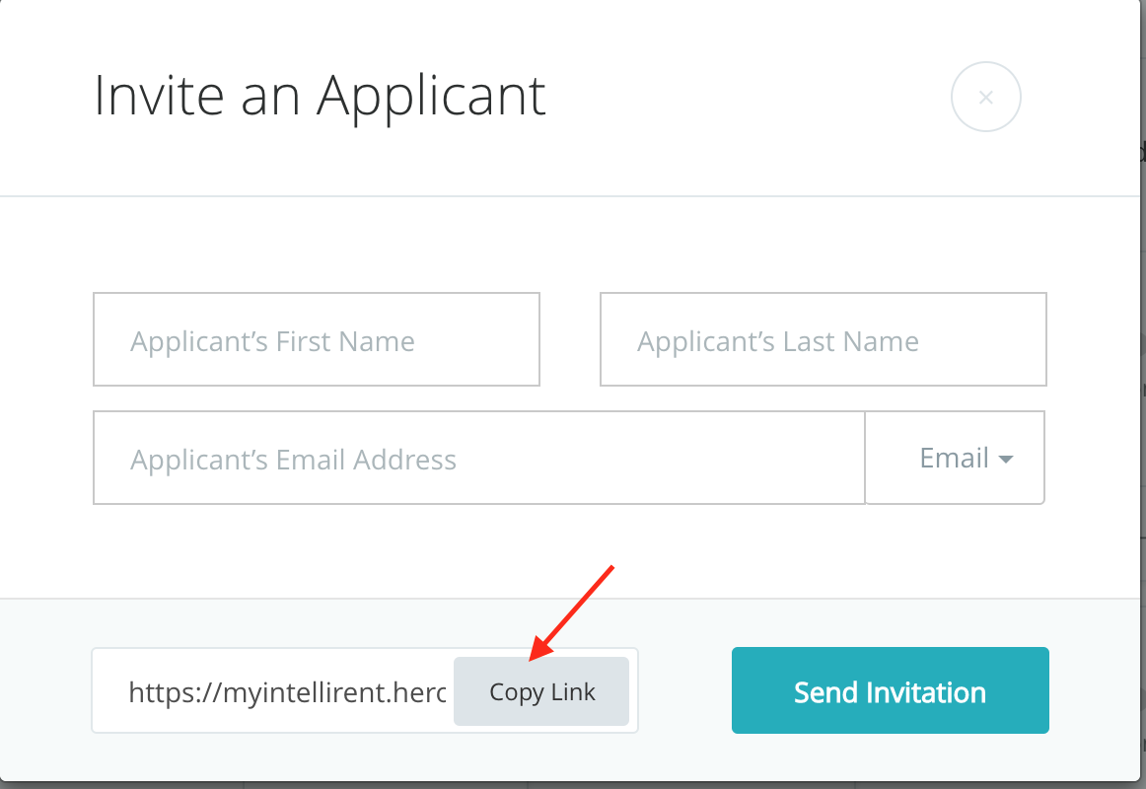Focus the Applicant's Last Name field
This screenshot has height=789, width=1146.
coord(823,339)
